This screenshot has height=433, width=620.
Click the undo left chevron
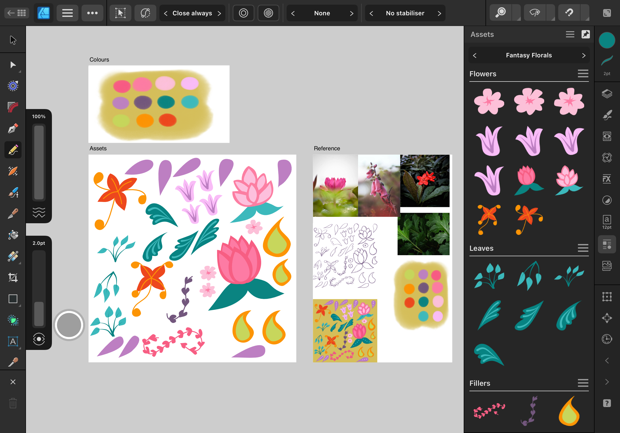(x=607, y=360)
